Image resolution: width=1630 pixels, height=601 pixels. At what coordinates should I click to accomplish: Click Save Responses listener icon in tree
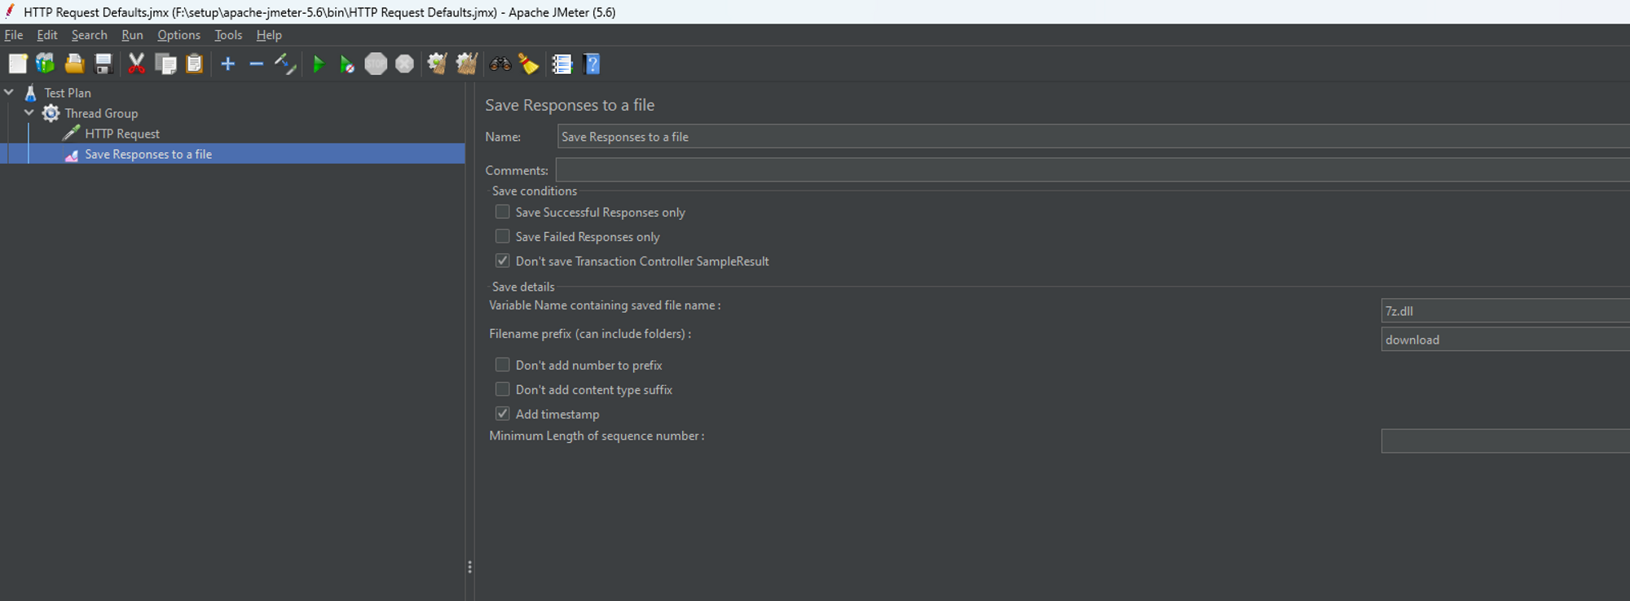(72, 154)
